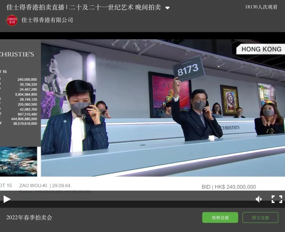
Task: Click ZAO WOU-KI 29.09.64. lot title
Action: click(45, 186)
